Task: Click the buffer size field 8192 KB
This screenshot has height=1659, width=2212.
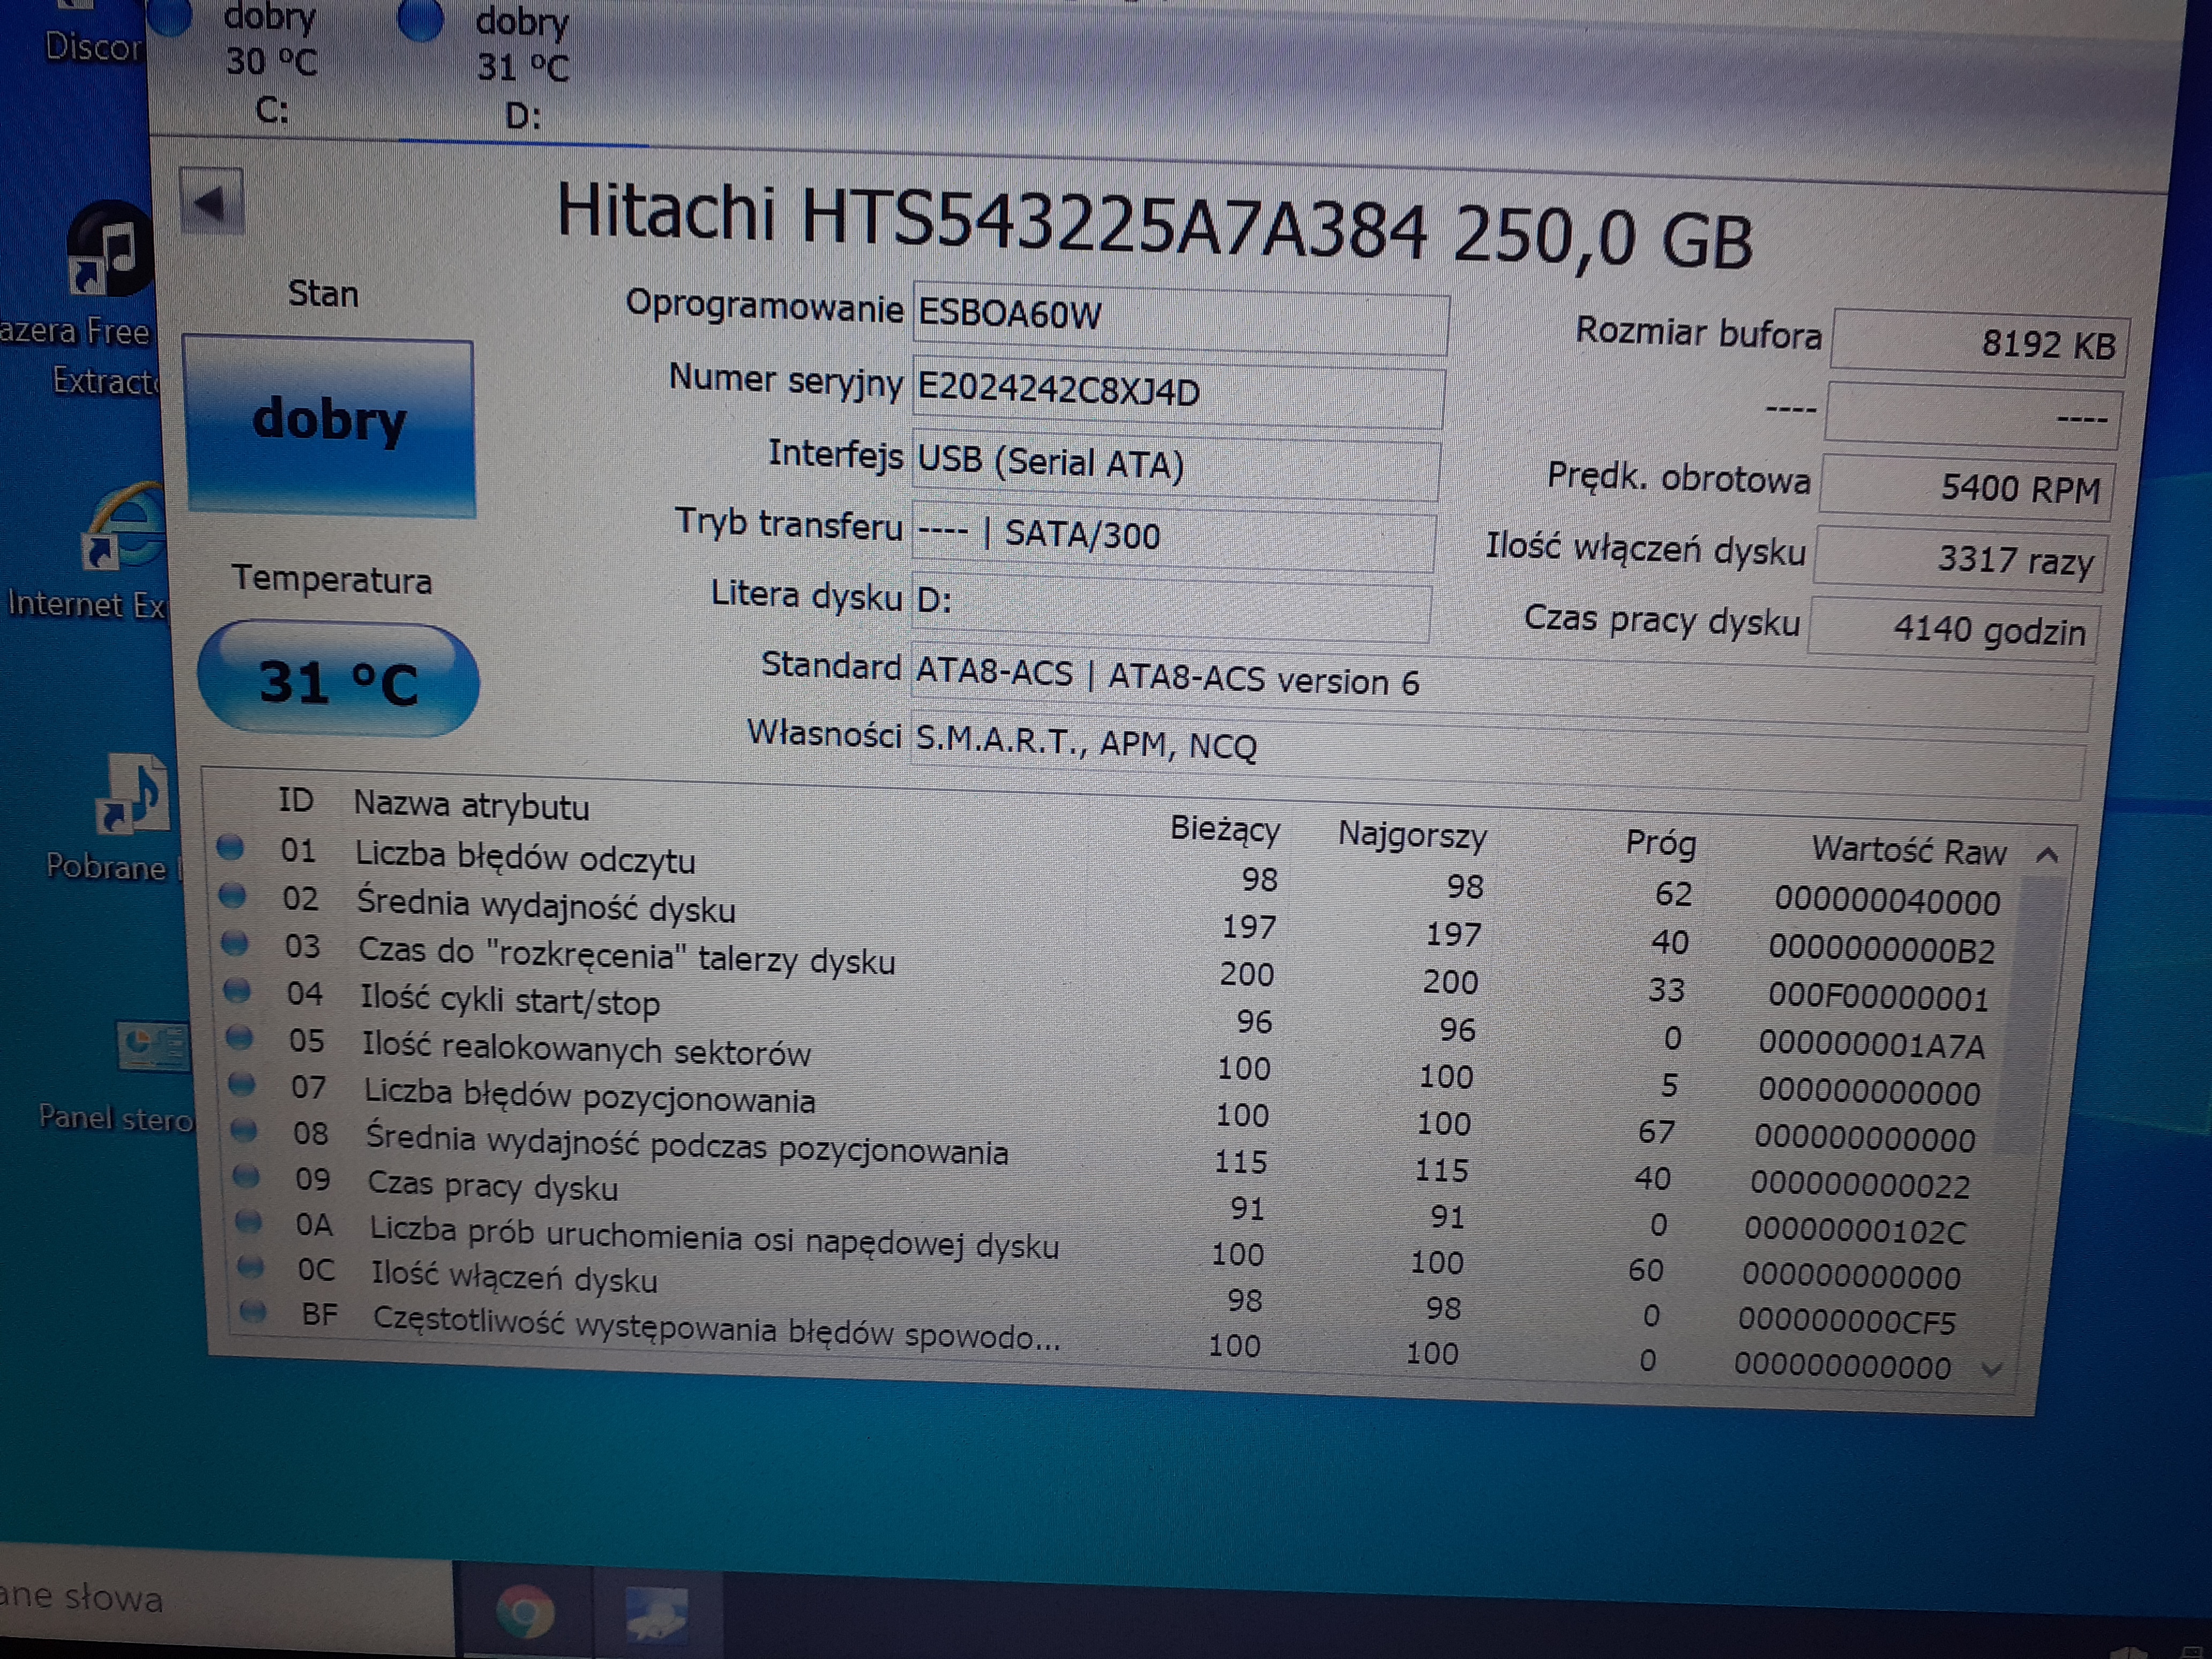Action: (x=1980, y=343)
